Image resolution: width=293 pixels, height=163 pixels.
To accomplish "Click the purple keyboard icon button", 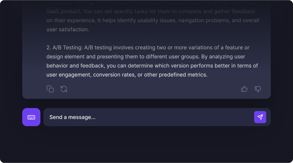I will [x=31, y=117].
